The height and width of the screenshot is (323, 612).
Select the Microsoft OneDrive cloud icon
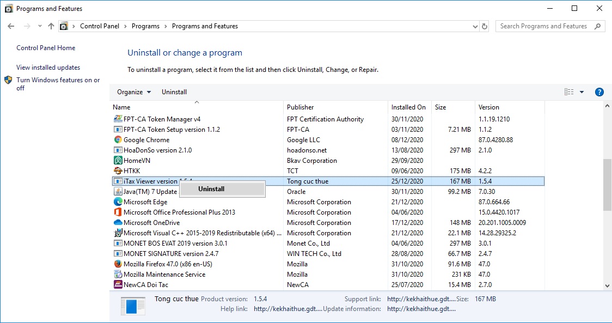tap(119, 222)
